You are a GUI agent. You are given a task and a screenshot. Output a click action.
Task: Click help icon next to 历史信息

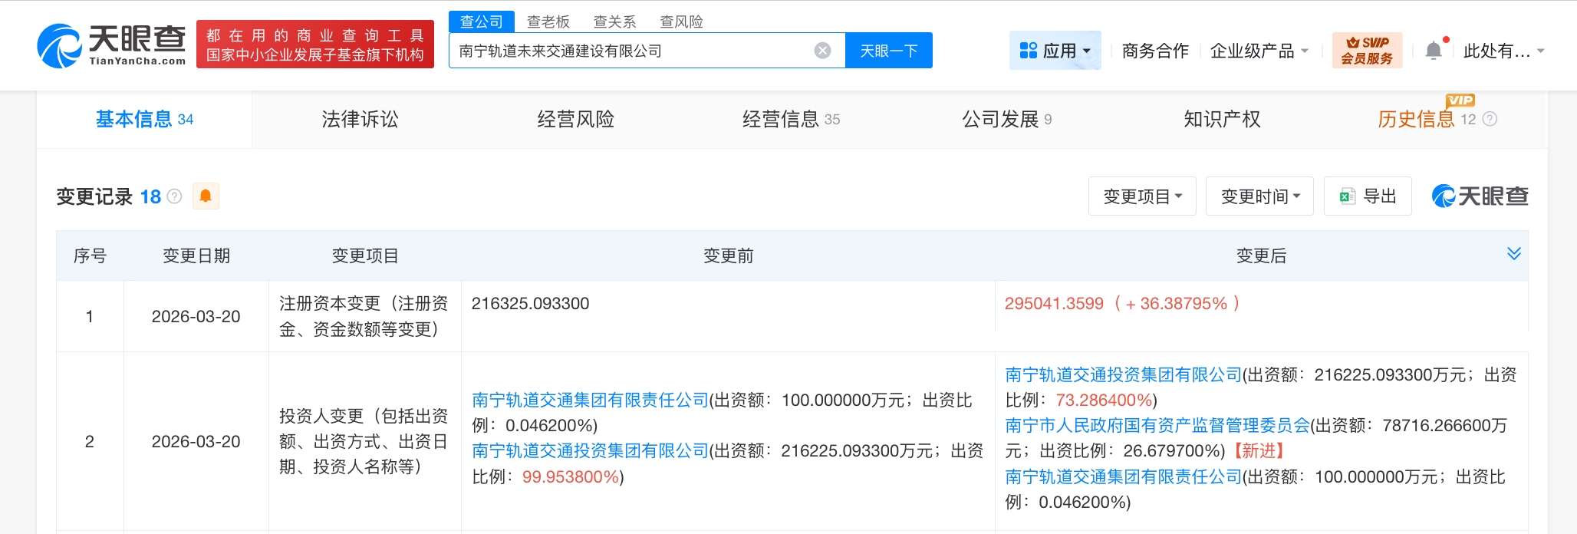pyautogui.click(x=1490, y=119)
